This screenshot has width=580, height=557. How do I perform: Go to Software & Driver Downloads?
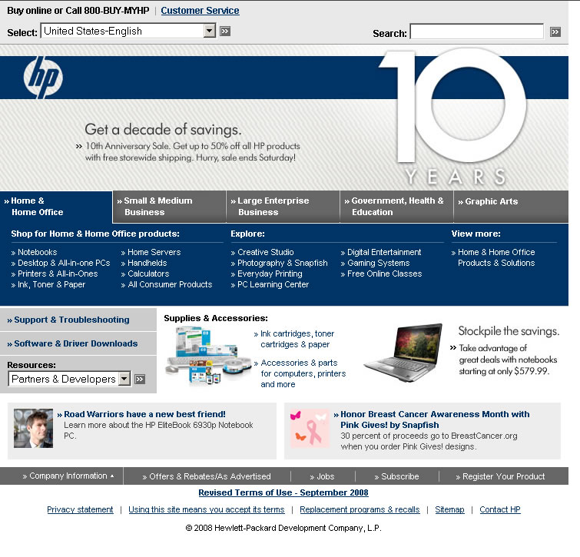(75, 343)
